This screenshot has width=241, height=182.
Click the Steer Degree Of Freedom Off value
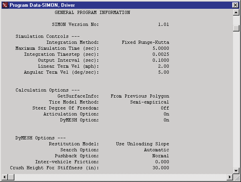(165, 108)
